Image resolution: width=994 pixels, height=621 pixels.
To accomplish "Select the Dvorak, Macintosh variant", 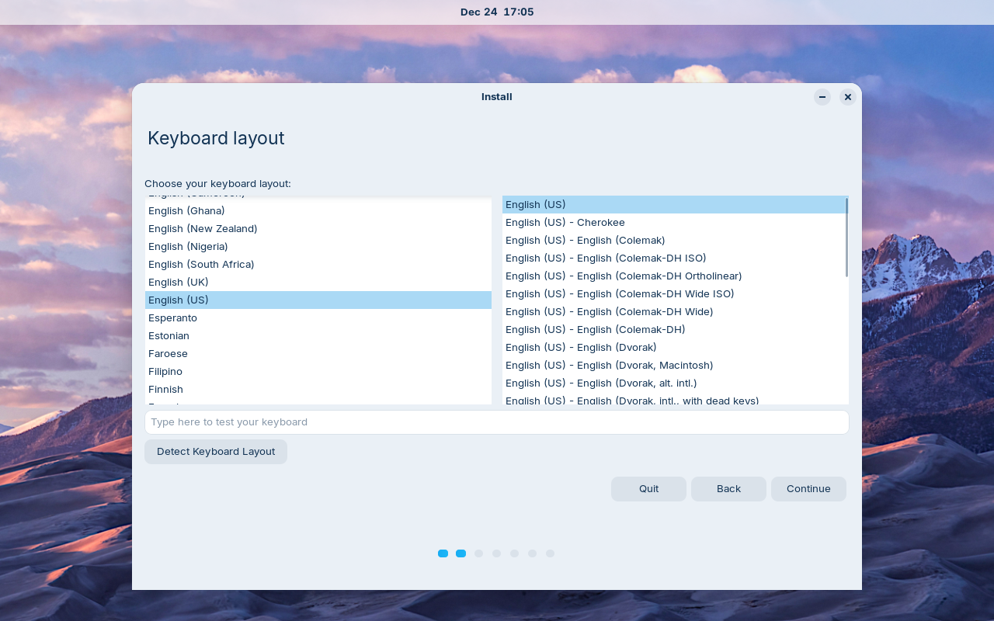I will point(609,365).
